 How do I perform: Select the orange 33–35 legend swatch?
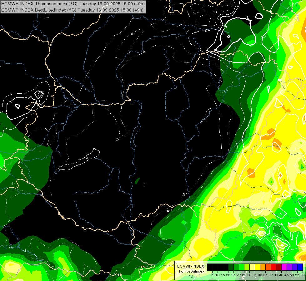(263, 267)
